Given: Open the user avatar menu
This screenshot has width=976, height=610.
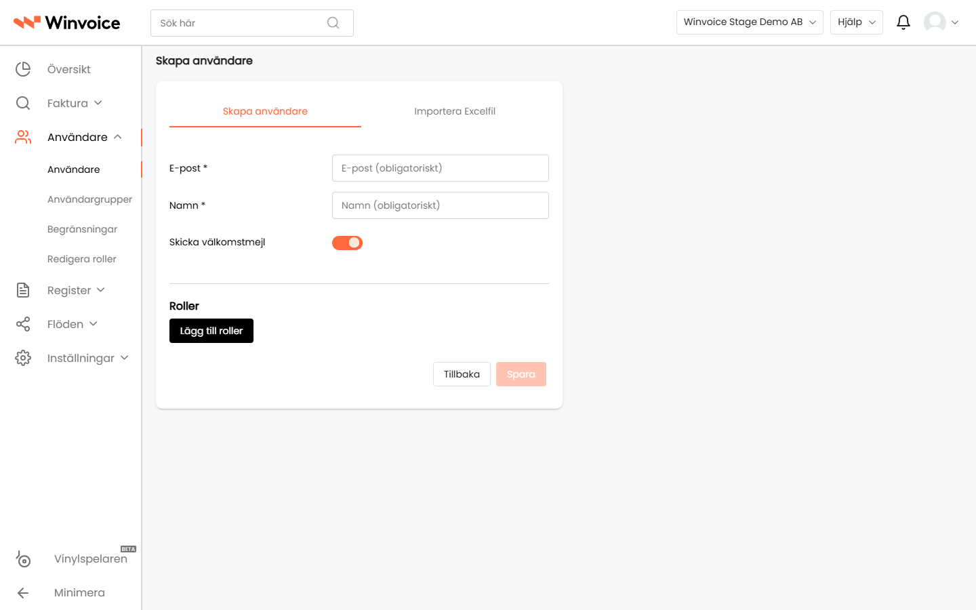Looking at the screenshot, I should click(x=941, y=22).
